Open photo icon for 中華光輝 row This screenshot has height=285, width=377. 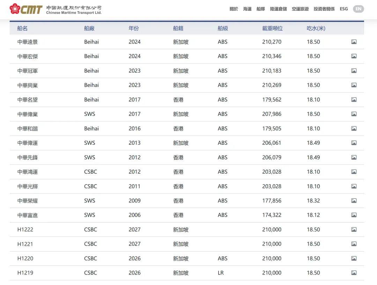coord(354,186)
